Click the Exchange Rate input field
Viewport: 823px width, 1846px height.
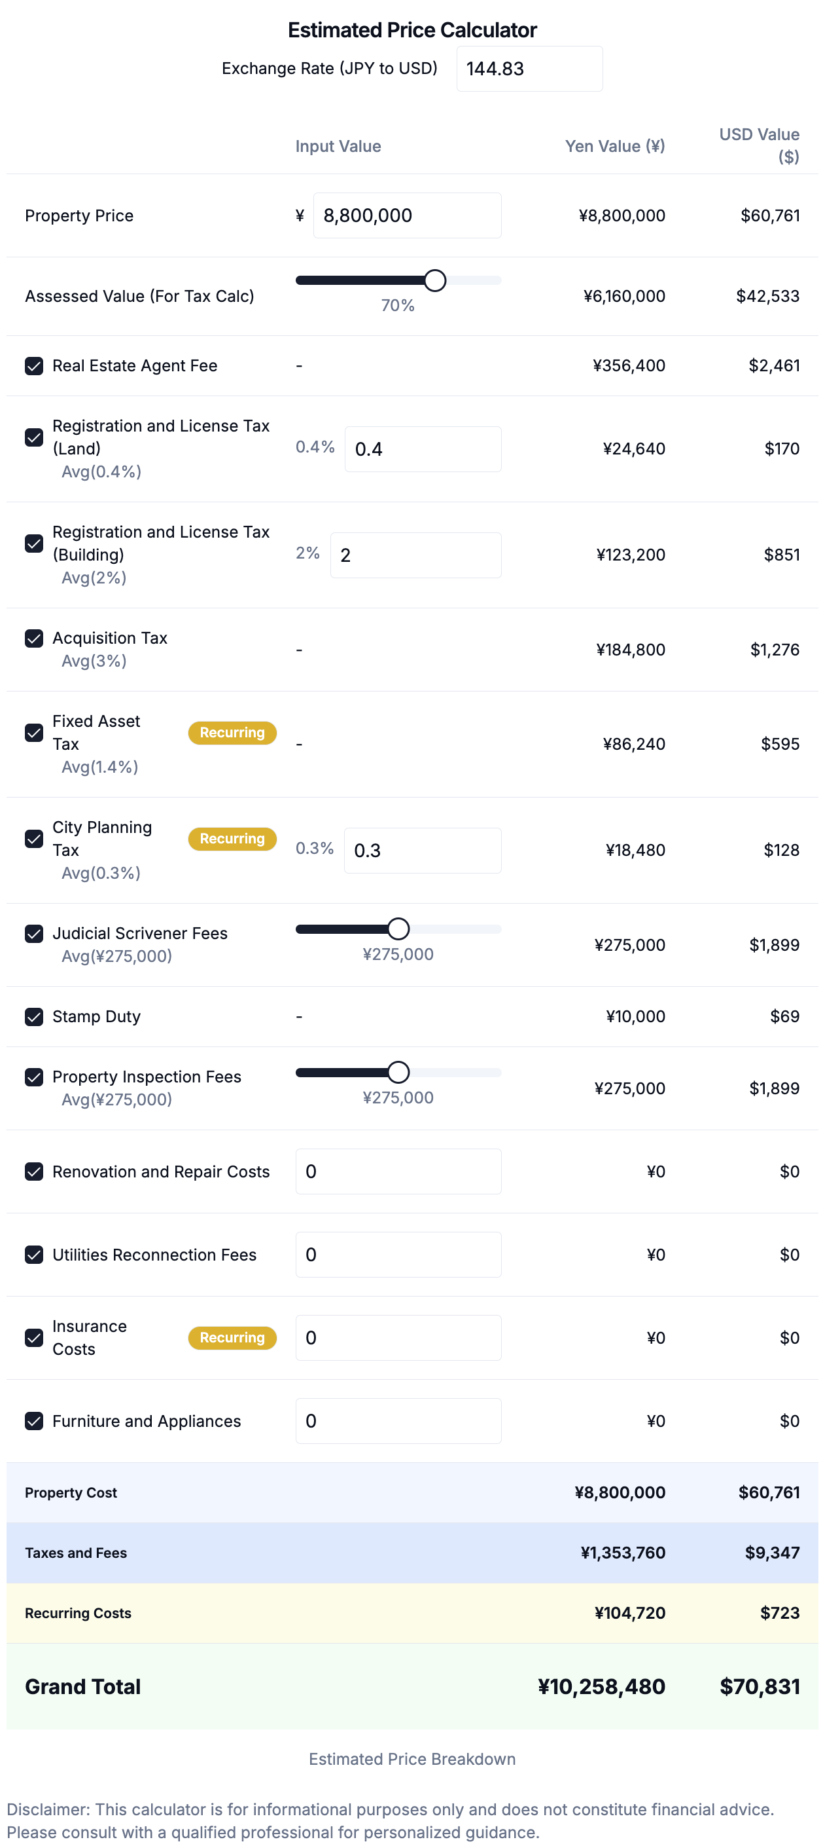click(x=529, y=69)
